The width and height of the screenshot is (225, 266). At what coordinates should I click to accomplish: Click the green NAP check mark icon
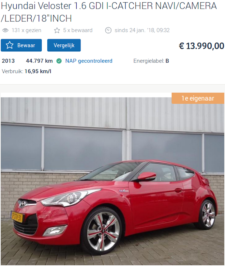point(59,61)
